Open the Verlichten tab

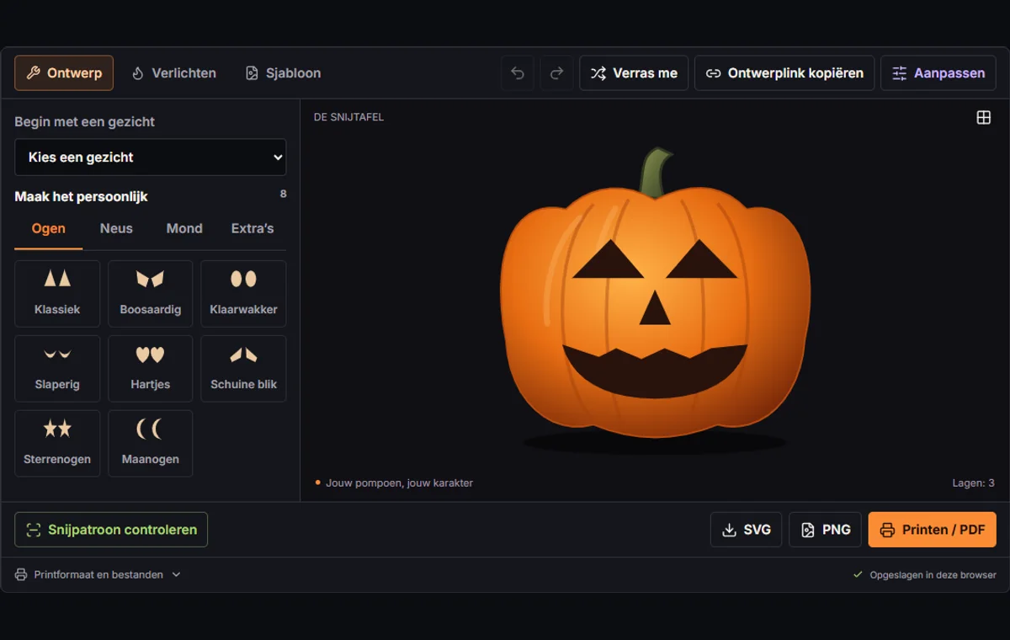coord(174,73)
